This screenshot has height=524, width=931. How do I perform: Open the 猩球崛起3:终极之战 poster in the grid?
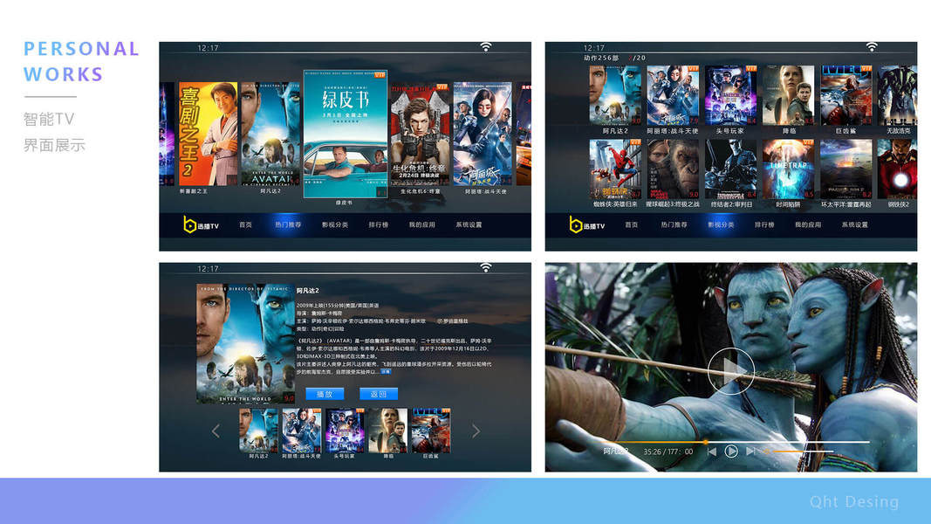(673, 169)
